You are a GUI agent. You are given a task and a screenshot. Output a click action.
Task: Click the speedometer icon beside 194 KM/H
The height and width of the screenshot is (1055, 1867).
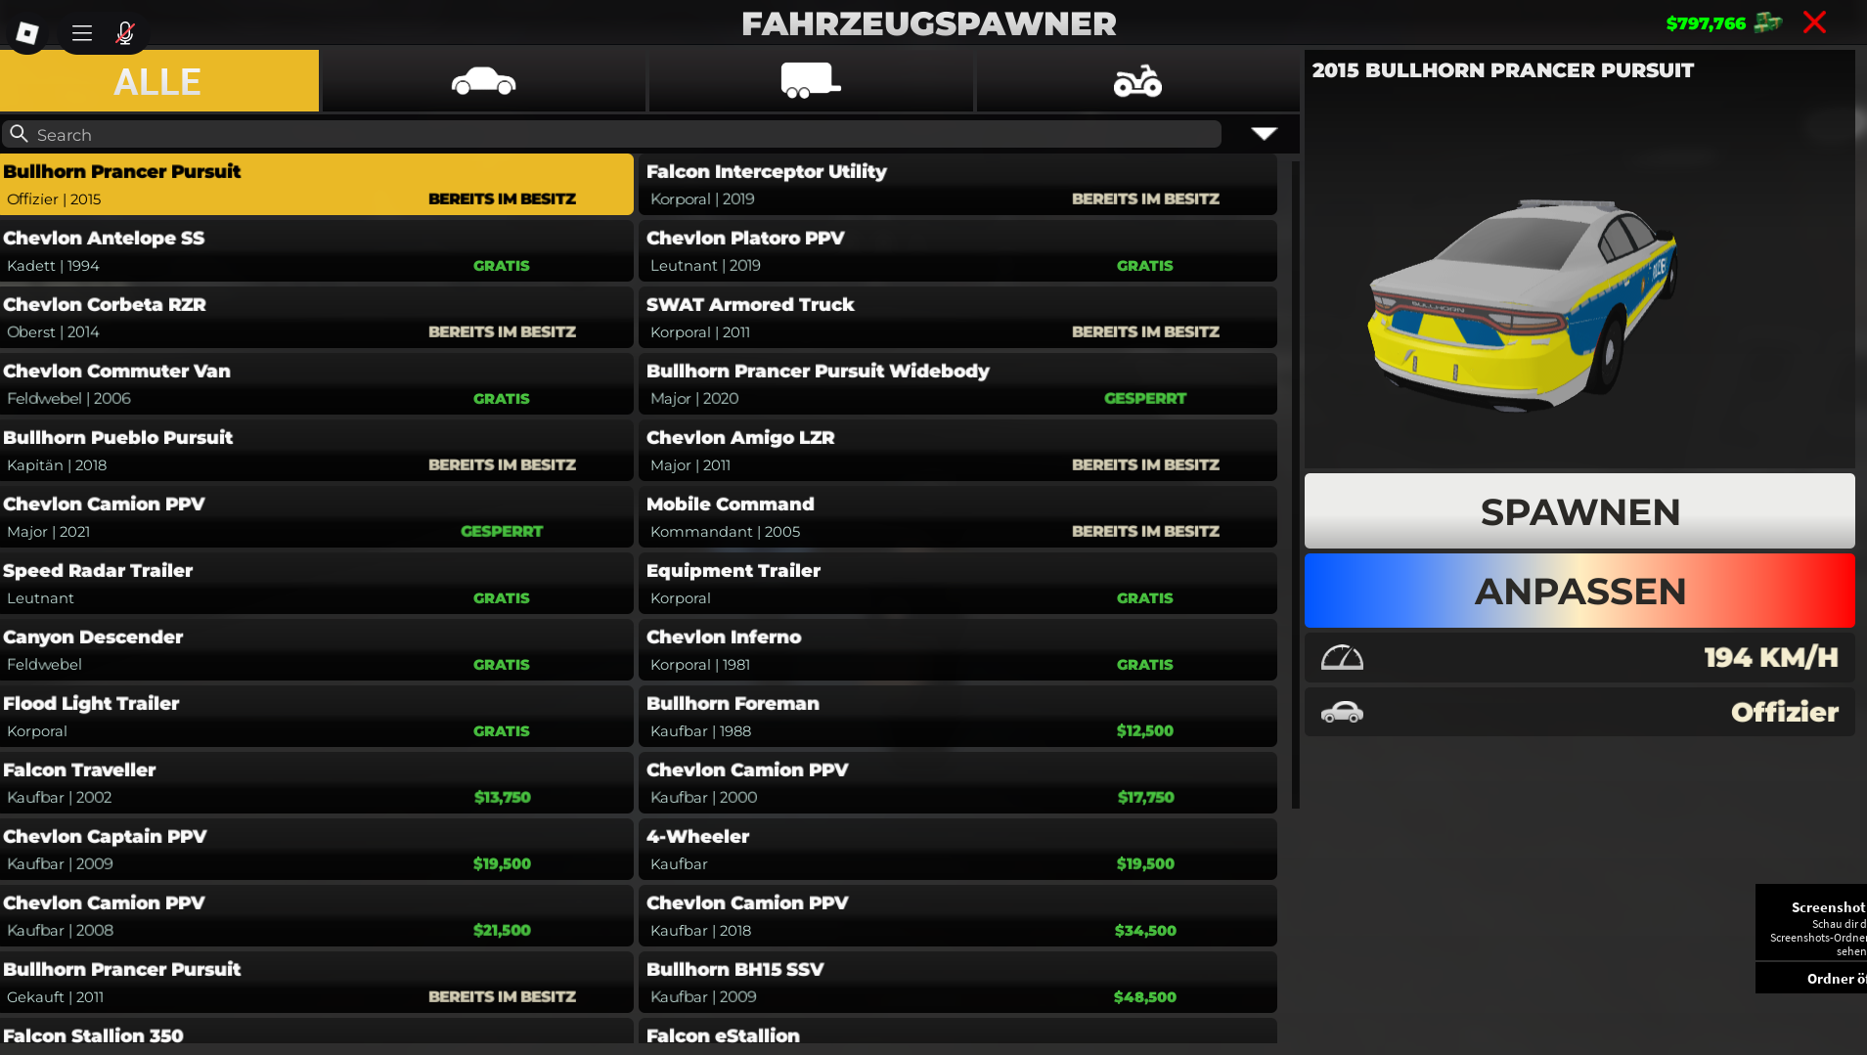click(1342, 657)
